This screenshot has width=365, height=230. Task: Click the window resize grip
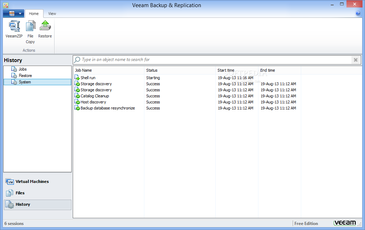pyautogui.click(x=360, y=225)
